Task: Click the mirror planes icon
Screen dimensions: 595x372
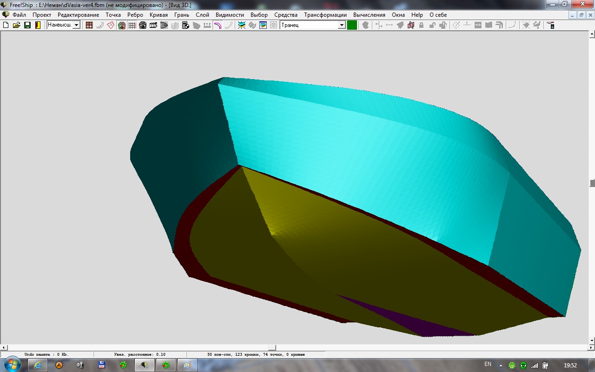Action: [410, 25]
